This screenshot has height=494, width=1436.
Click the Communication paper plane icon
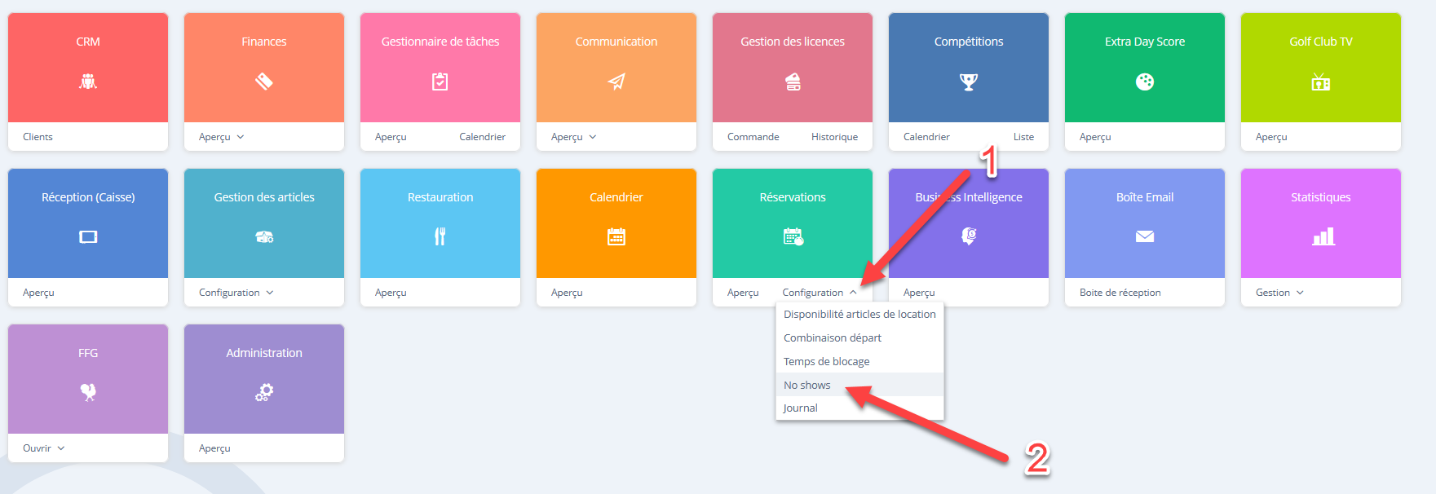click(616, 82)
